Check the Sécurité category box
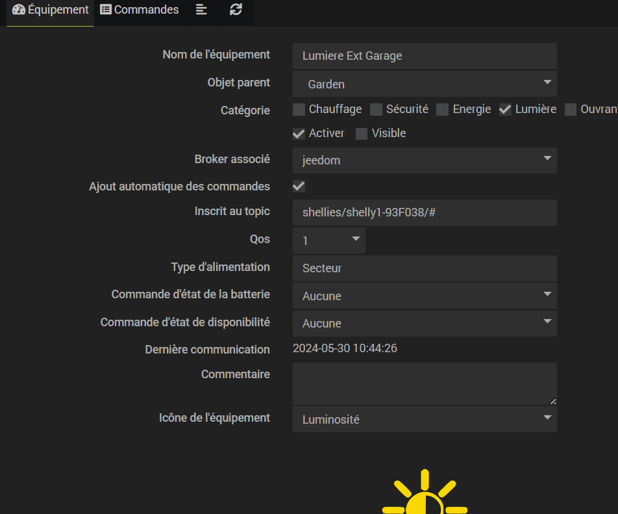The image size is (618, 514). pyautogui.click(x=376, y=110)
